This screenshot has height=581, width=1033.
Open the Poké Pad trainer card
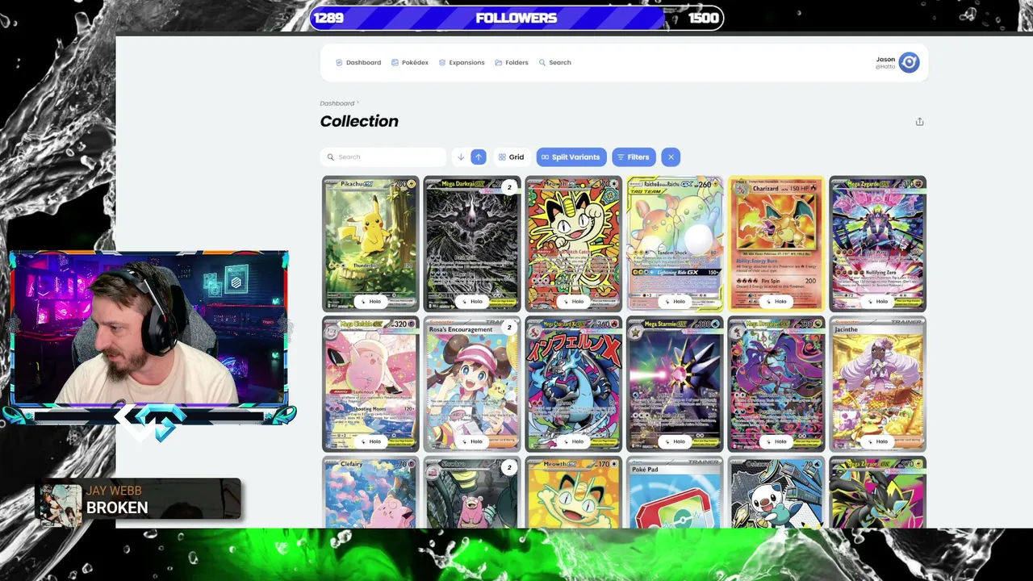675,493
